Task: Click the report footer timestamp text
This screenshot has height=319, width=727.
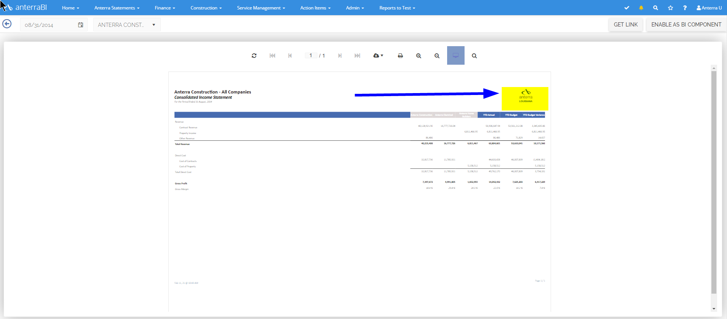Action: click(x=186, y=283)
